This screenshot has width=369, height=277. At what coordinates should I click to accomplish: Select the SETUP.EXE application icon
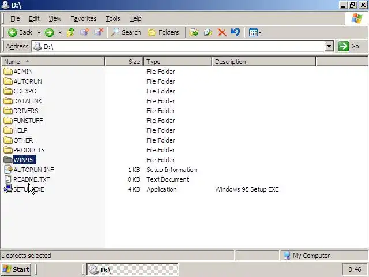tap(8, 189)
